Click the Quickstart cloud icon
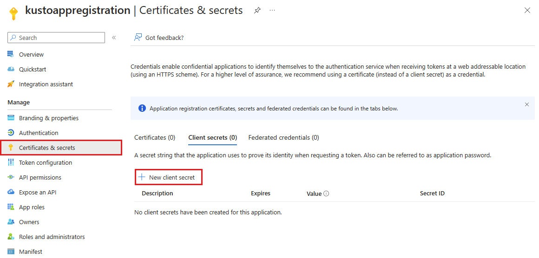 (11, 69)
